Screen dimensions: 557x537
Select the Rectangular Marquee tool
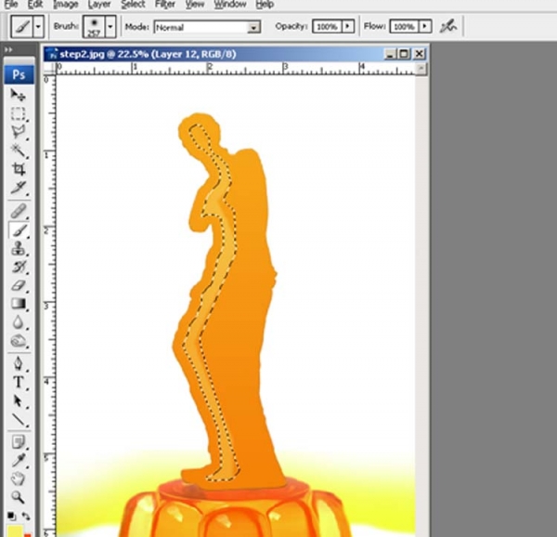(18, 113)
